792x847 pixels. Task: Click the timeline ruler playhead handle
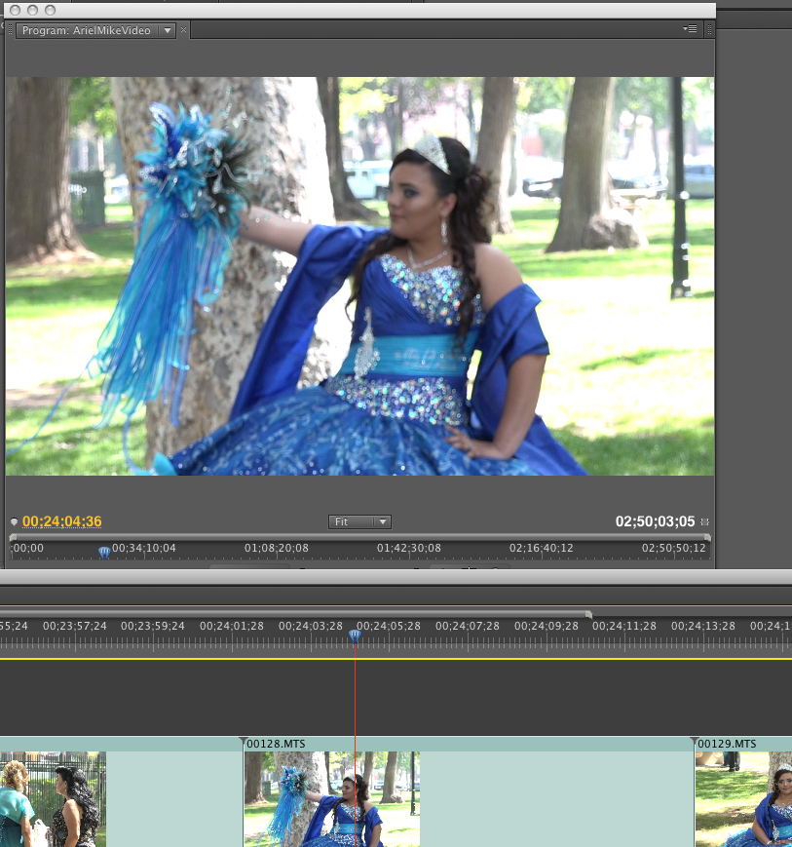tap(355, 635)
